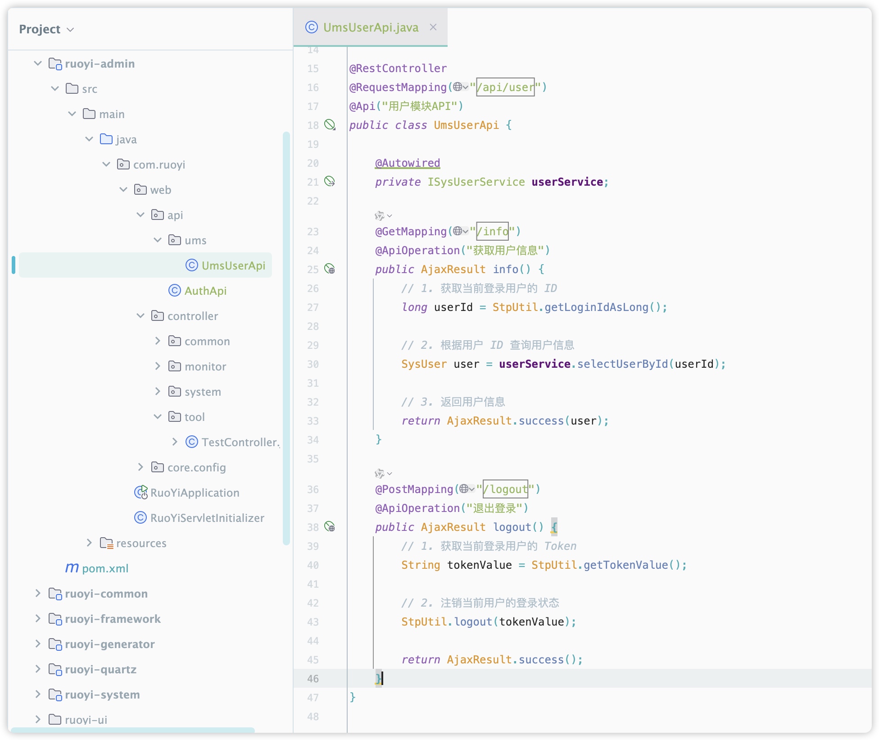Click the getTokenValue method call

[626, 565]
